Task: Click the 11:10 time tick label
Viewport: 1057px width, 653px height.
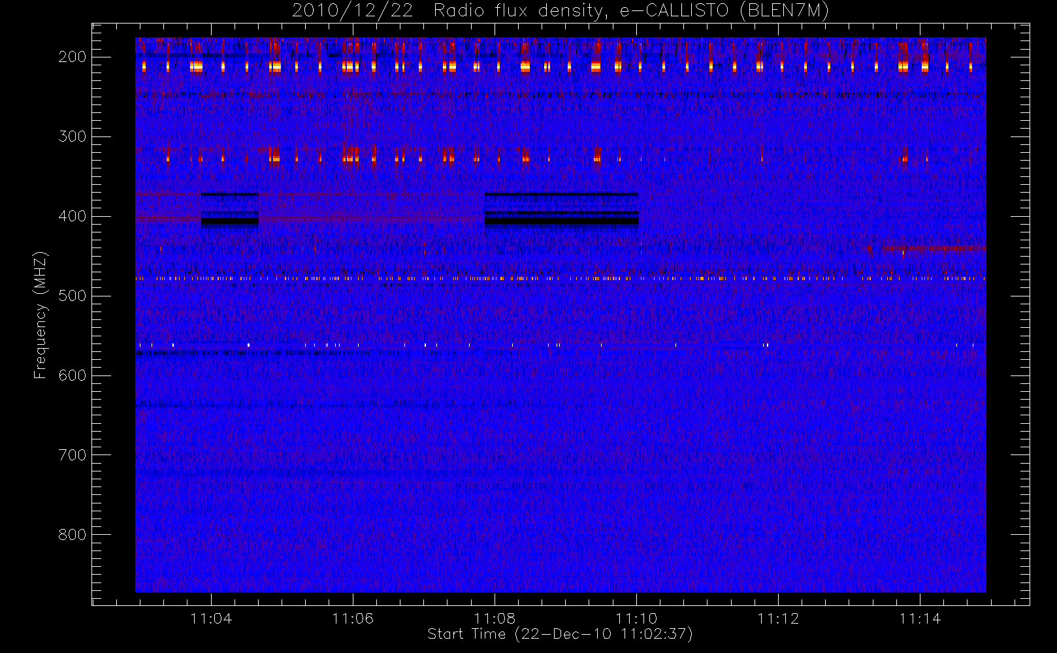Action: pos(636,618)
